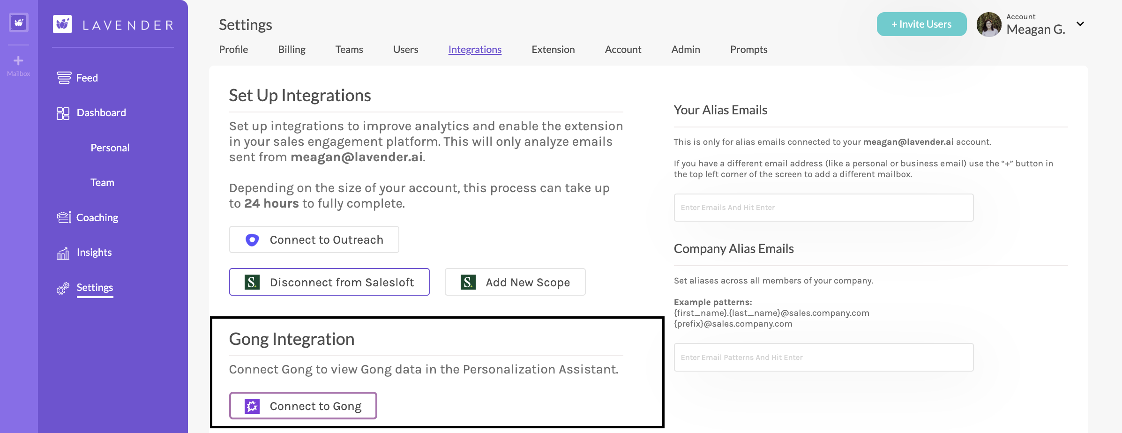Switch to the Teams tab
This screenshot has width=1122, height=433.
click(349, 49)
